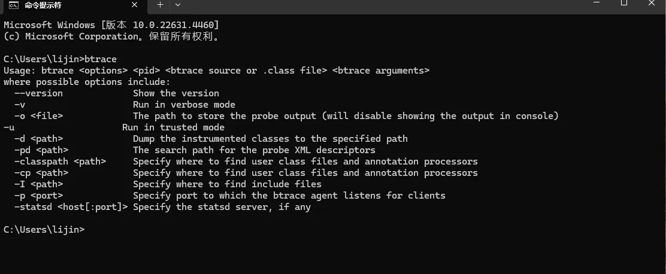Click the -statsd <host[:port]> option text
666x274 pixels.
[71, 207]
